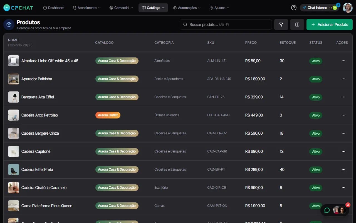
Task: Open actions menu for Cadeira Capitonê
Action: tap(343, 151)
